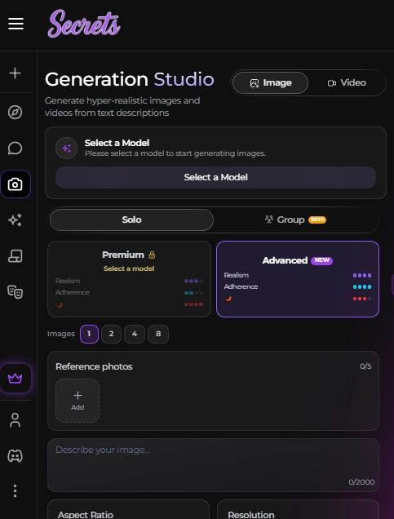Choose the Premium model card

(x=129, y=279)
